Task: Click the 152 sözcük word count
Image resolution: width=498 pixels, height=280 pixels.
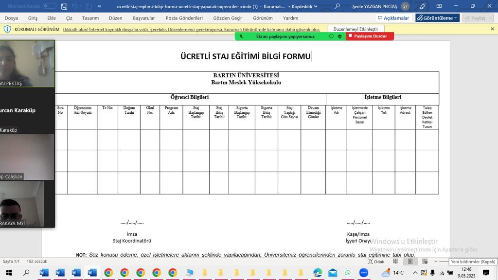Action: click(37, 262)
